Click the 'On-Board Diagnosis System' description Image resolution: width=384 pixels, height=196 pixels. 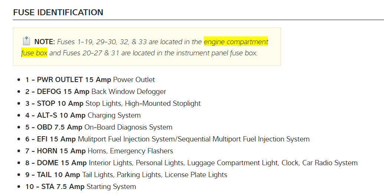click(128, 127)
